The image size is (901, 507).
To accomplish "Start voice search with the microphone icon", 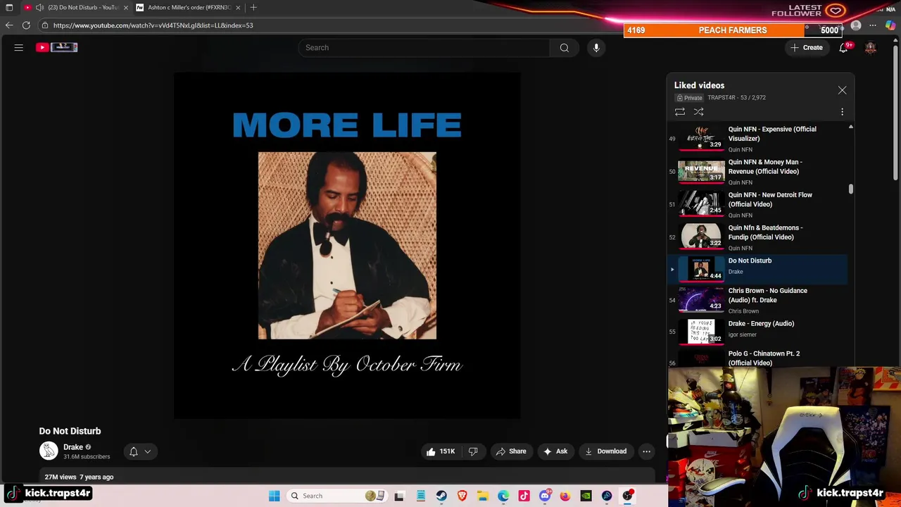I will tap(596, 47).
